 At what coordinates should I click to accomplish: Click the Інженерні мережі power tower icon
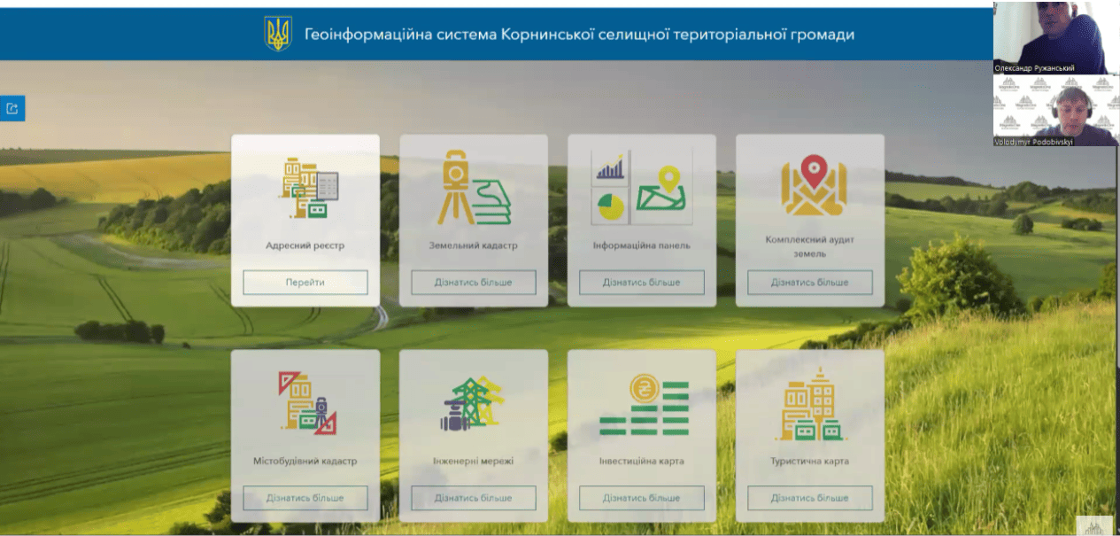click(x=473, y=403)
